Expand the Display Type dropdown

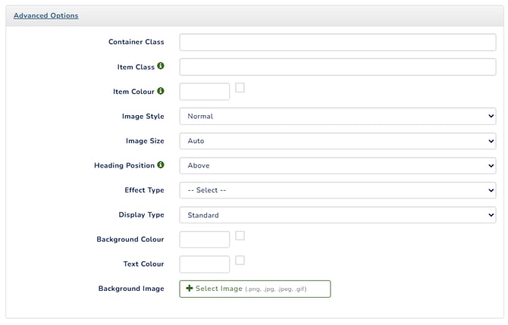337,215
